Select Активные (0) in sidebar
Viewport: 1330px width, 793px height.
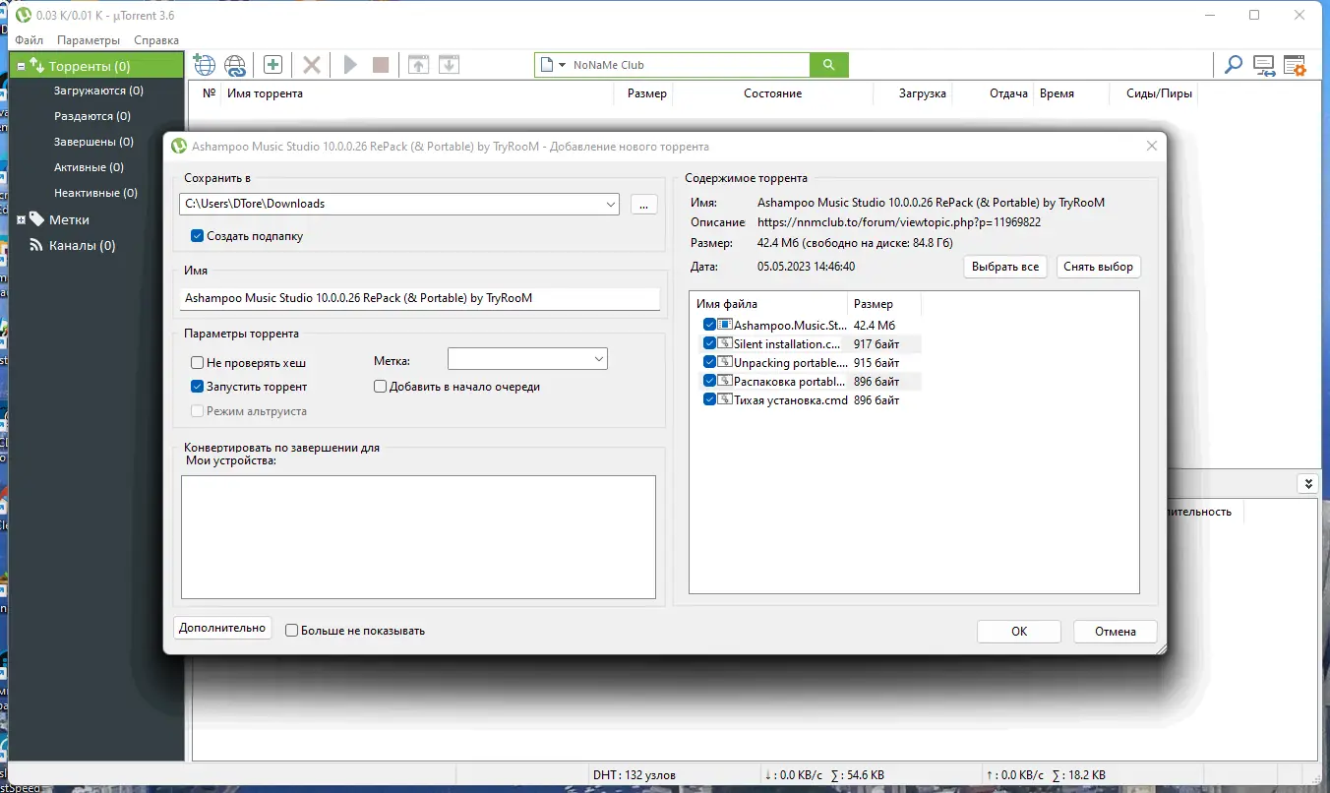coord(89,167)
